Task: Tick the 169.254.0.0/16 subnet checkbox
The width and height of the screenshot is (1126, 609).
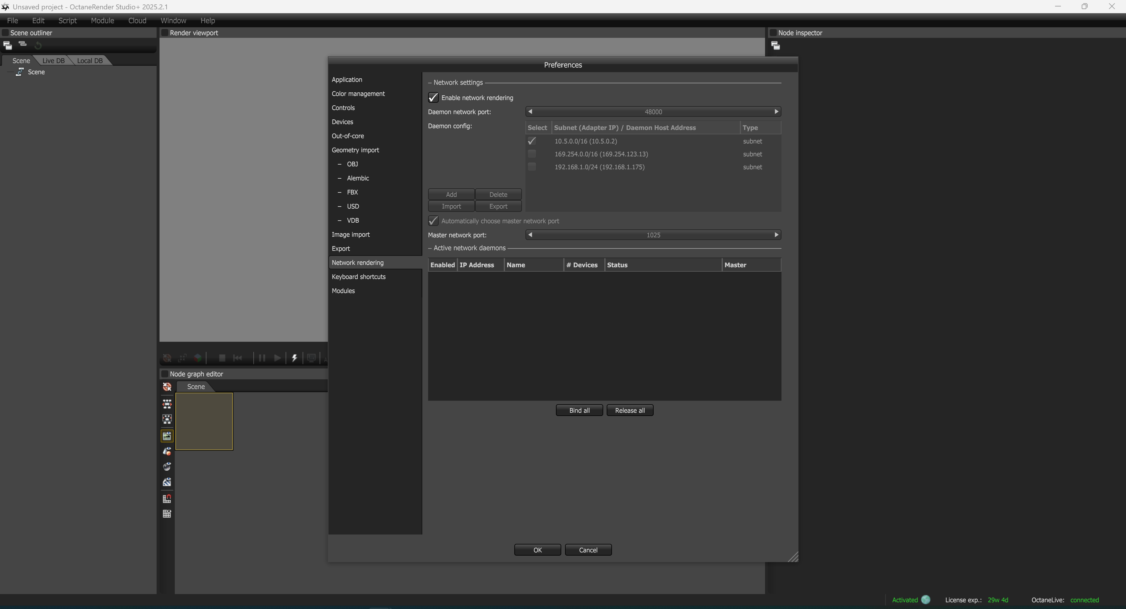Action: (x=532, y=154)
